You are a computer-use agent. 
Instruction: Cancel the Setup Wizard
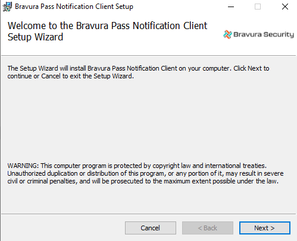151,228
